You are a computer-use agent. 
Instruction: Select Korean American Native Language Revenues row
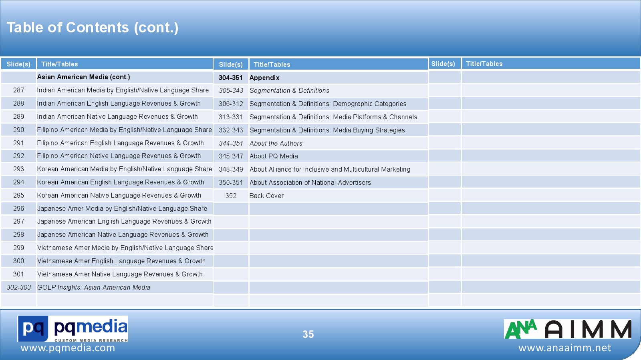click(119, 195)
